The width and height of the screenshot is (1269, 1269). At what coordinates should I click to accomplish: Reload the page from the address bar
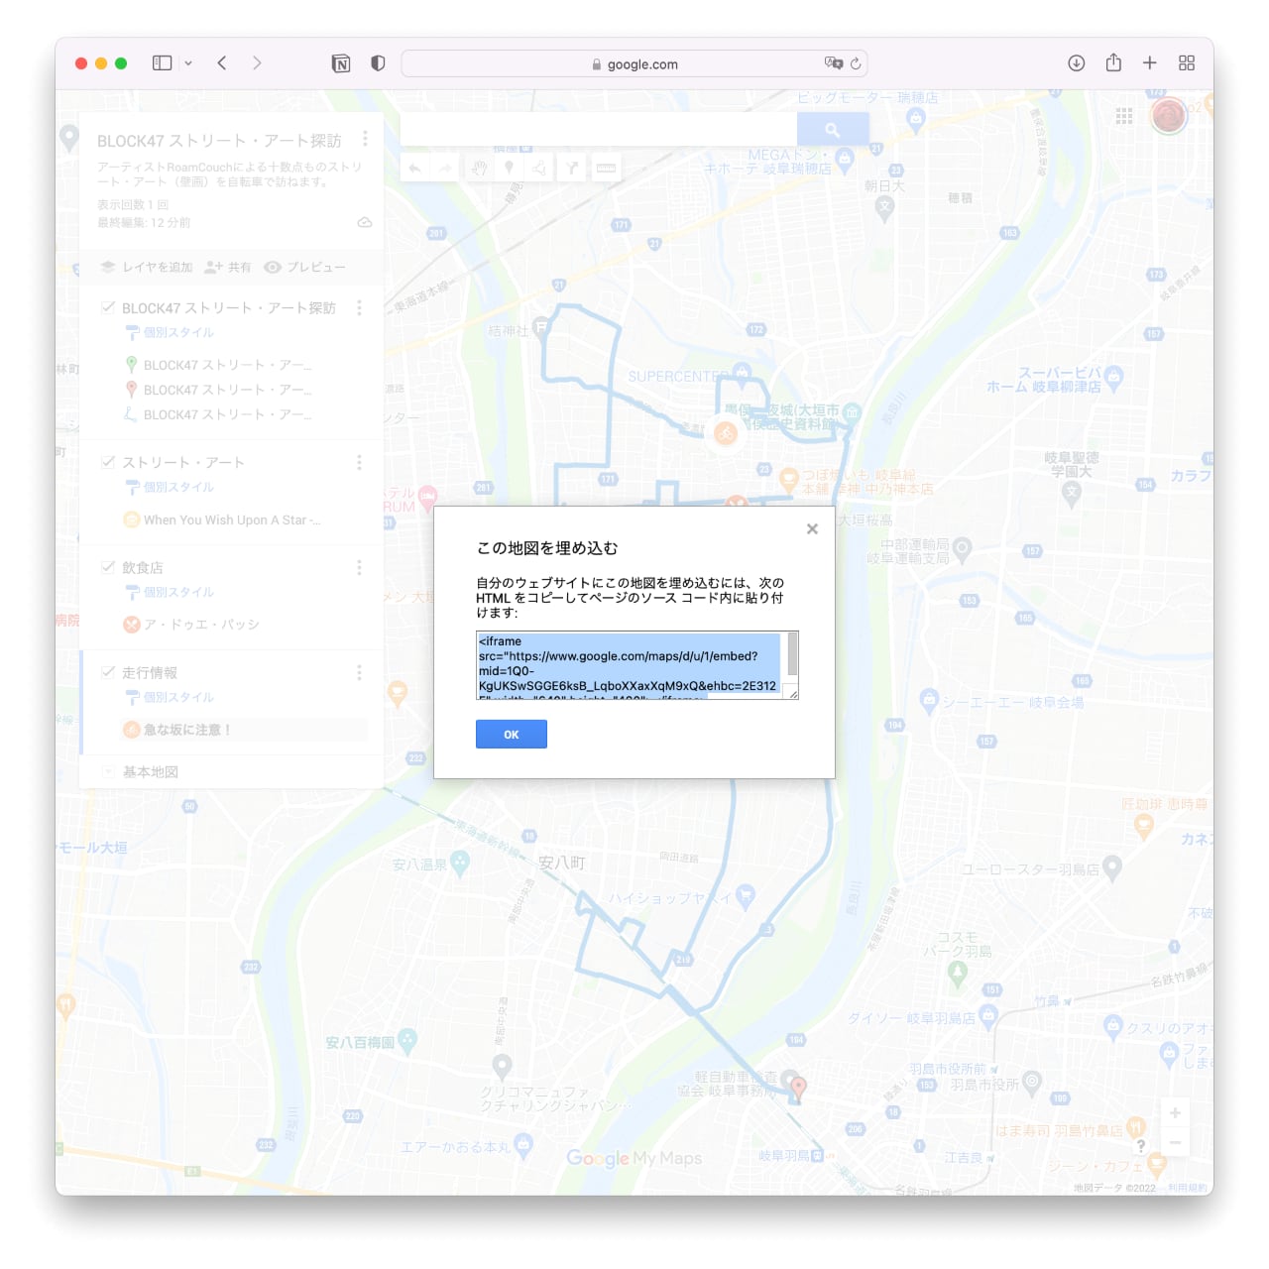(x=856, y=63)
